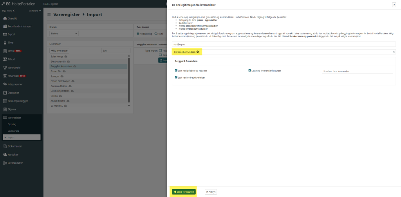Click the Kundenr. hos leverandør input field
Viewport: 401px width, 197px height.
click(357, 72)
